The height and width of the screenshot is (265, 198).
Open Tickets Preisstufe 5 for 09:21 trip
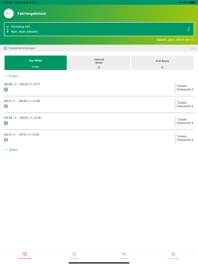(185, 104)
